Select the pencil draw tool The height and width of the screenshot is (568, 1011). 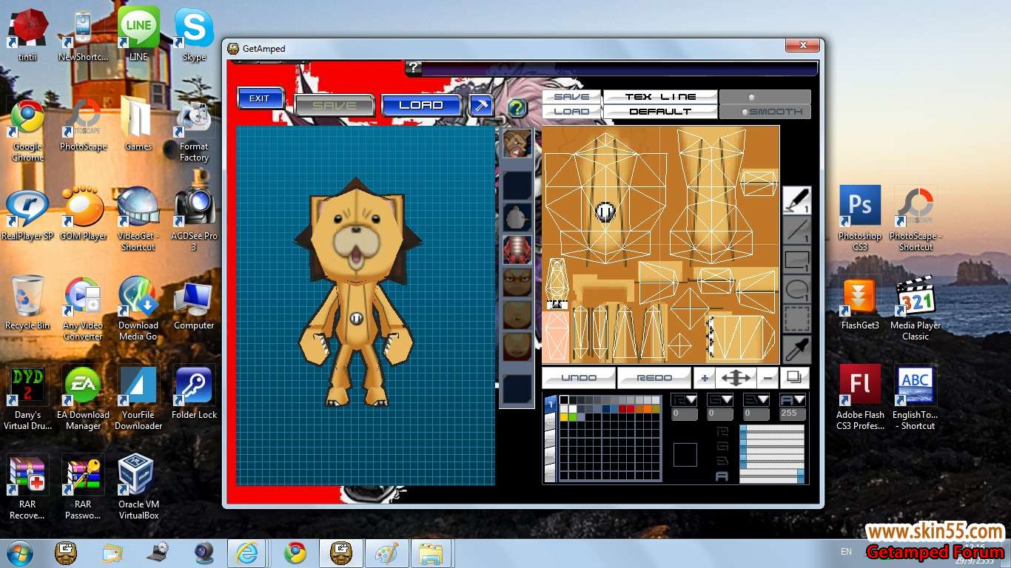pos(797,200)
